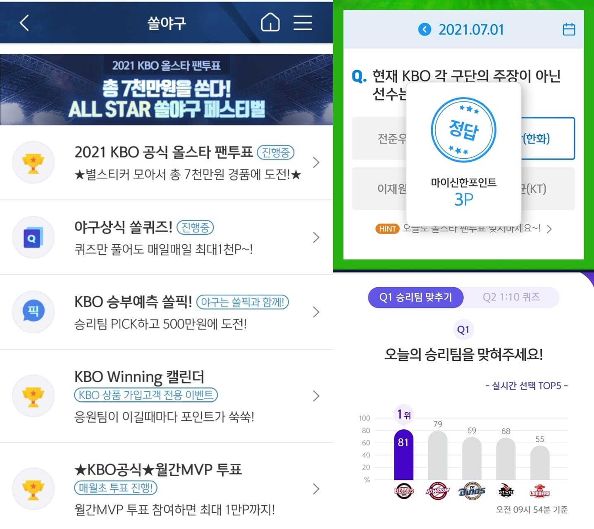Select the Dinos team logo
The width and height of the screenshot is (594, 529).
(472, 491)
